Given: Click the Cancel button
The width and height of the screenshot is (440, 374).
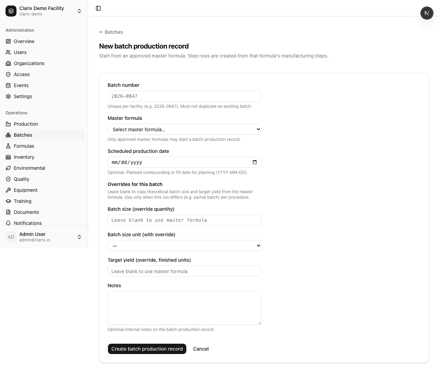Looking at the screenshot, I should coord(201,349).
